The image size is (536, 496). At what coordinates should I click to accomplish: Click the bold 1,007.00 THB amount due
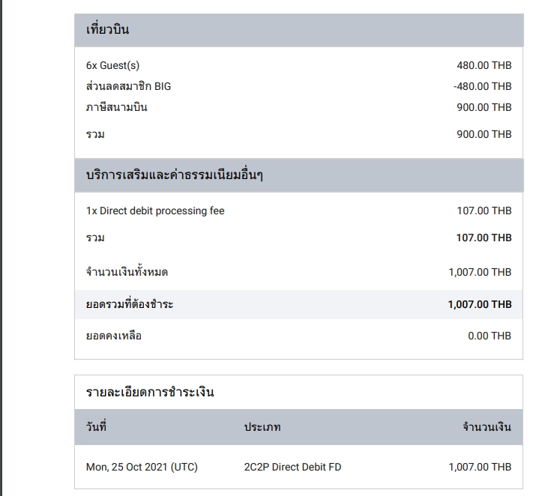pos(480,304)
